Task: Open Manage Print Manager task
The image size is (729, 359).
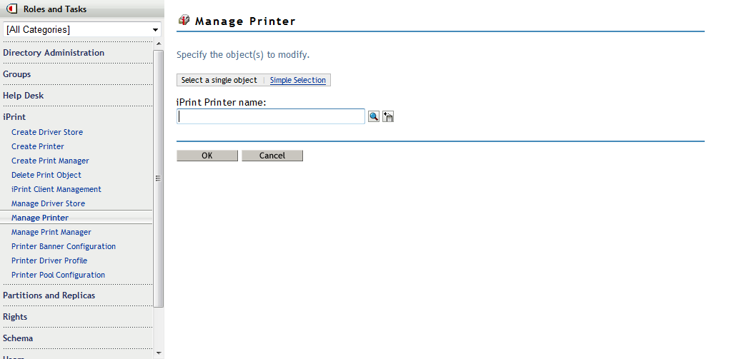Action: pos(51,232)
